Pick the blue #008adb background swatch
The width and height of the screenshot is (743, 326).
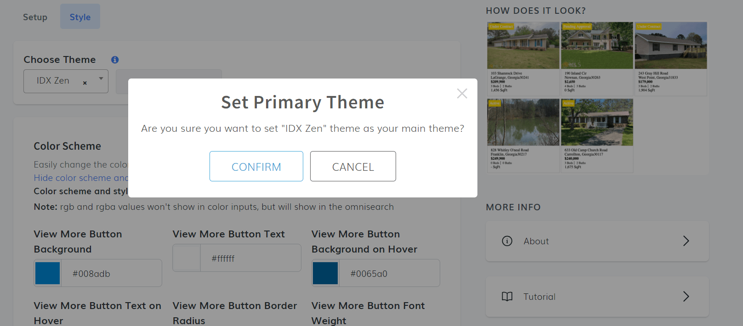tap(48, 273)
